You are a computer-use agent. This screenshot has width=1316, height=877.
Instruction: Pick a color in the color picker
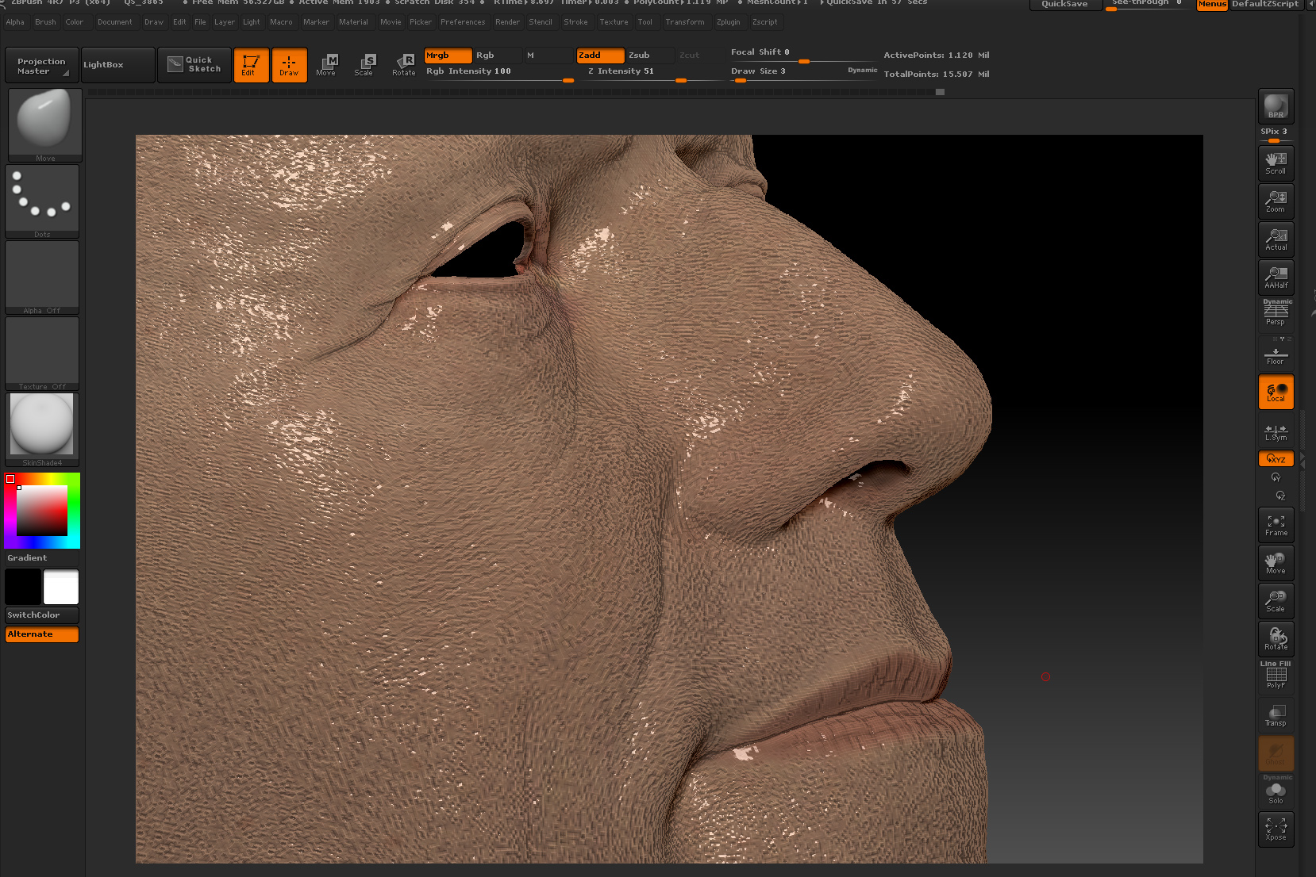point(42,511)
